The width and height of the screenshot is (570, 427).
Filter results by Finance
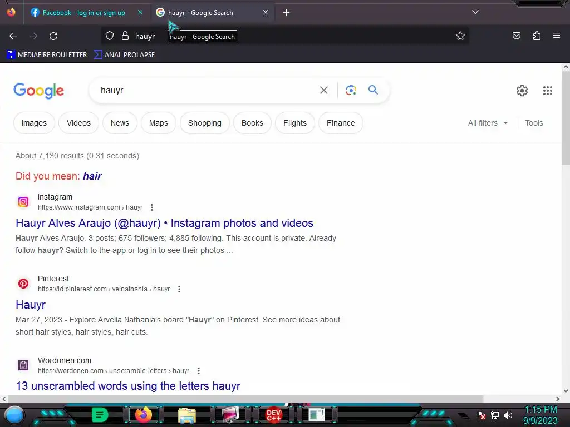pyautogui.click(x=341, y=123)
